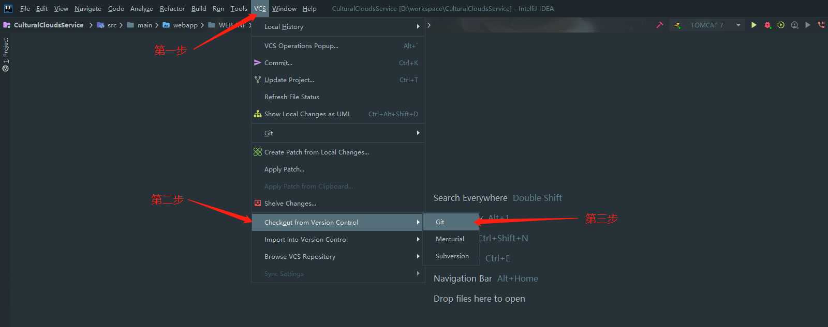The width and height of the screenshot is (828, 327).
Task: Click the webapp folder icon in breadcrumb
Action: tap(166, 25)
